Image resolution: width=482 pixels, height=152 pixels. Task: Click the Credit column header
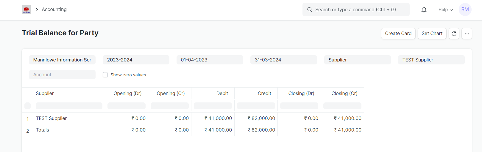256,94
